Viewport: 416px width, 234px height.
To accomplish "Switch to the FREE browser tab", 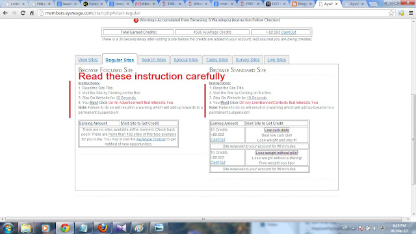I will (249, 4).
